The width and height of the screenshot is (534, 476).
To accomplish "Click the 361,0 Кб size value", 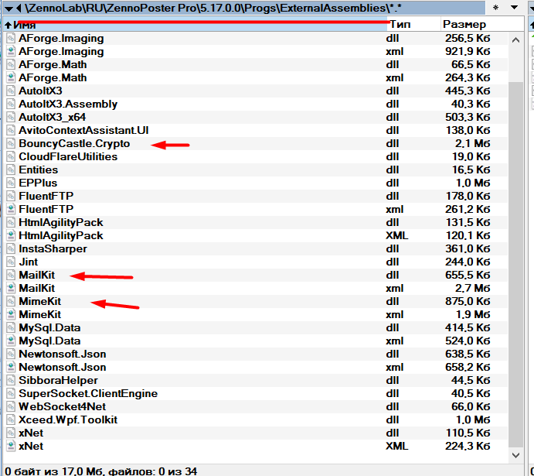I will click(x=468, y=249).
